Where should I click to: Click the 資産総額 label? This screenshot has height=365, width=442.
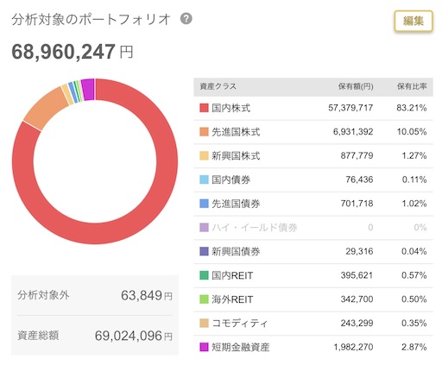pos(38,336)
